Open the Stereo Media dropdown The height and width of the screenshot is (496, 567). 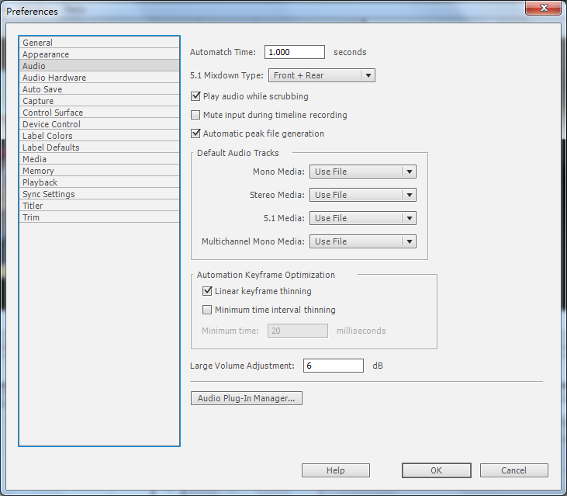[x=363, y=195]
